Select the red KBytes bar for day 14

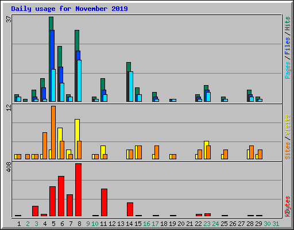(130, 209)
